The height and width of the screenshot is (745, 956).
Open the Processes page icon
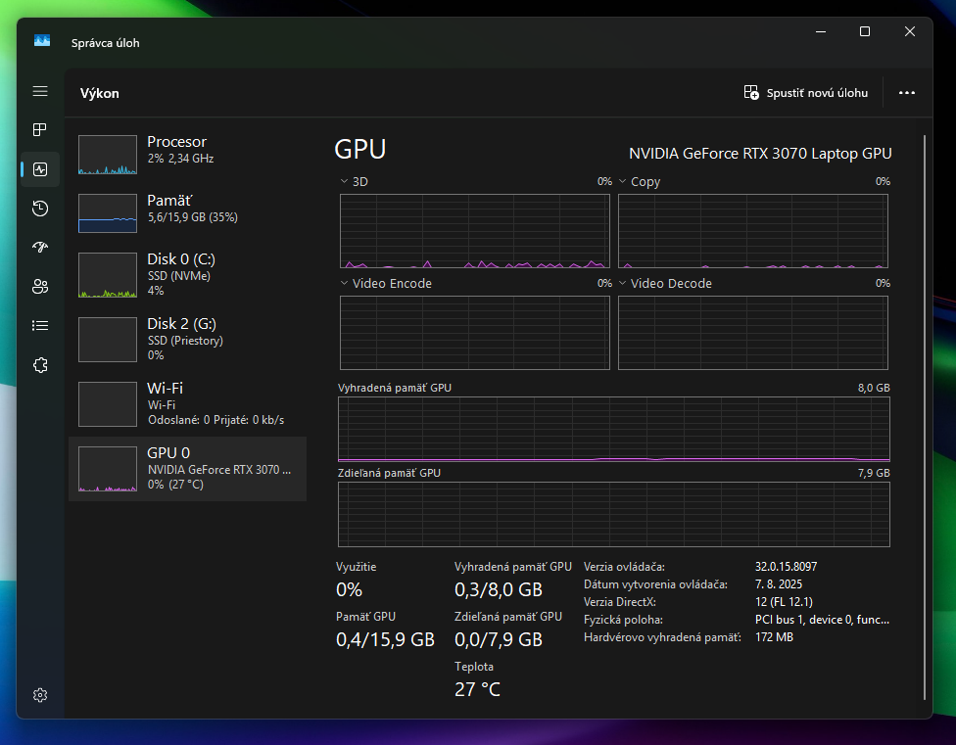(40, 130)
